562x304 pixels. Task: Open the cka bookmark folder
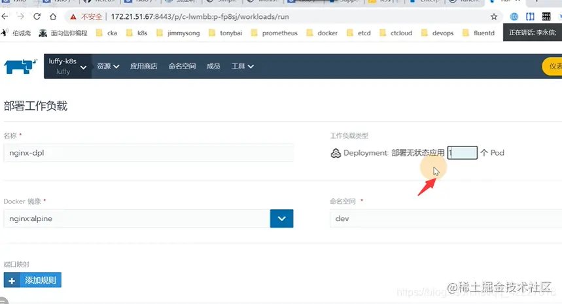pos(107,33)
